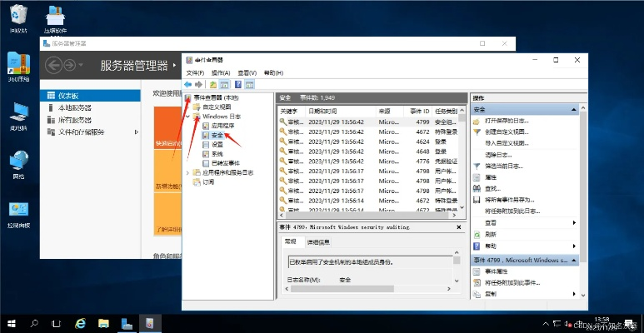
Task: Open Server Manager navigation history dropdown arrow
Action: [x=81, y=65]
